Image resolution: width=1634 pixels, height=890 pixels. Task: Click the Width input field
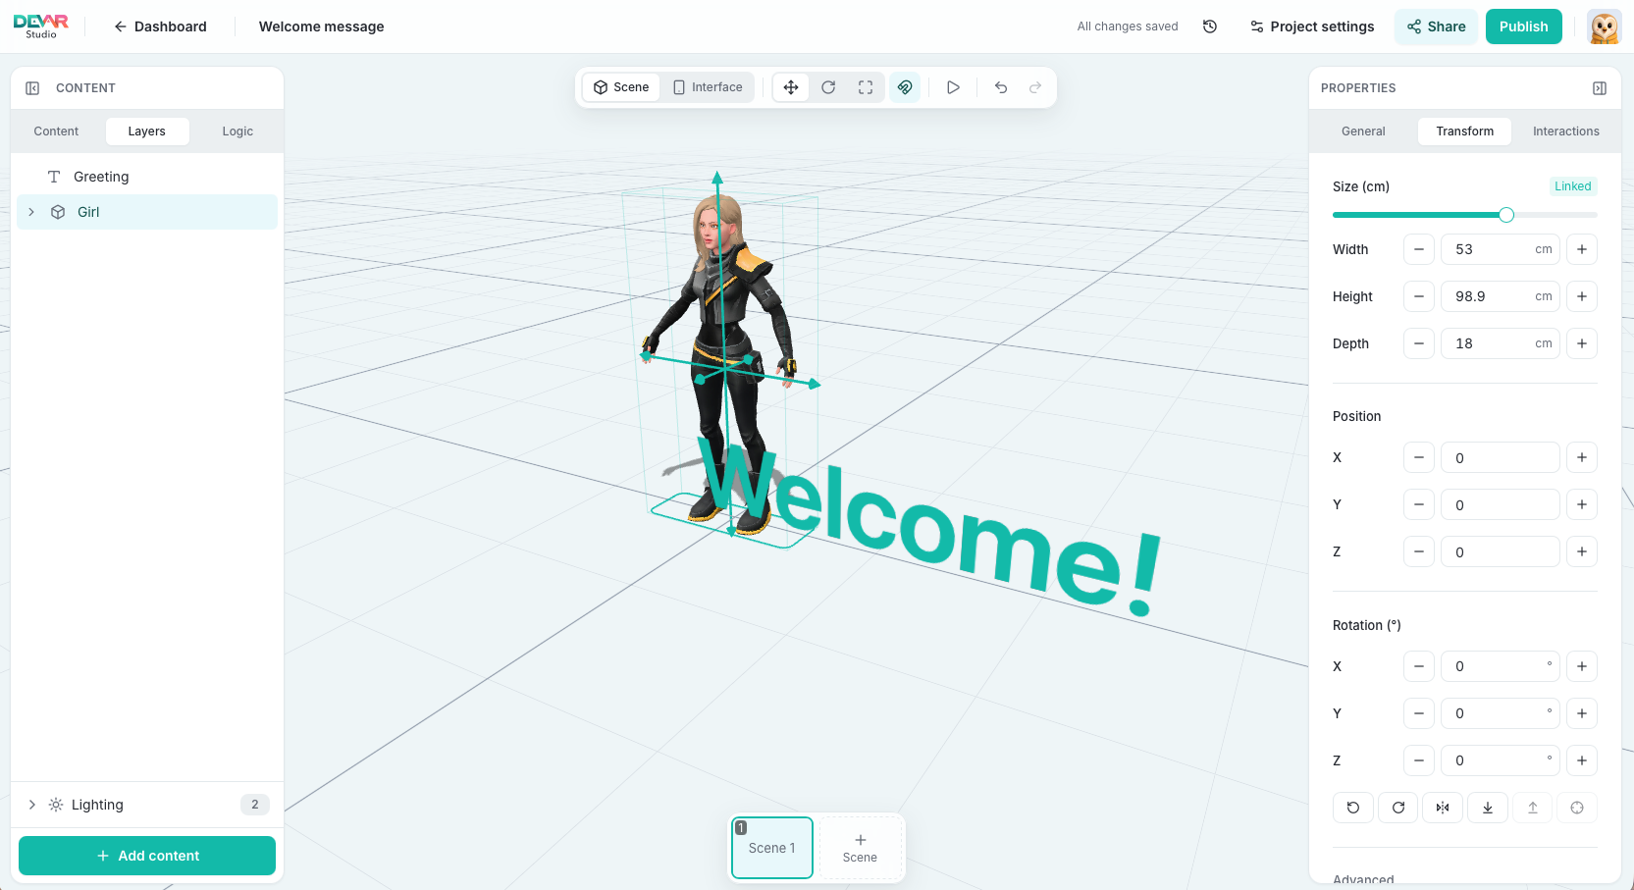[1500, 249]
